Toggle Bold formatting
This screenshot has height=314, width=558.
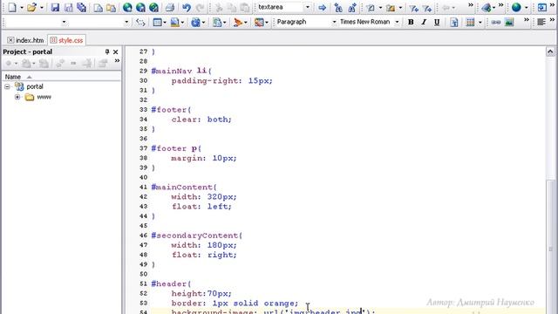pos(411,22)
